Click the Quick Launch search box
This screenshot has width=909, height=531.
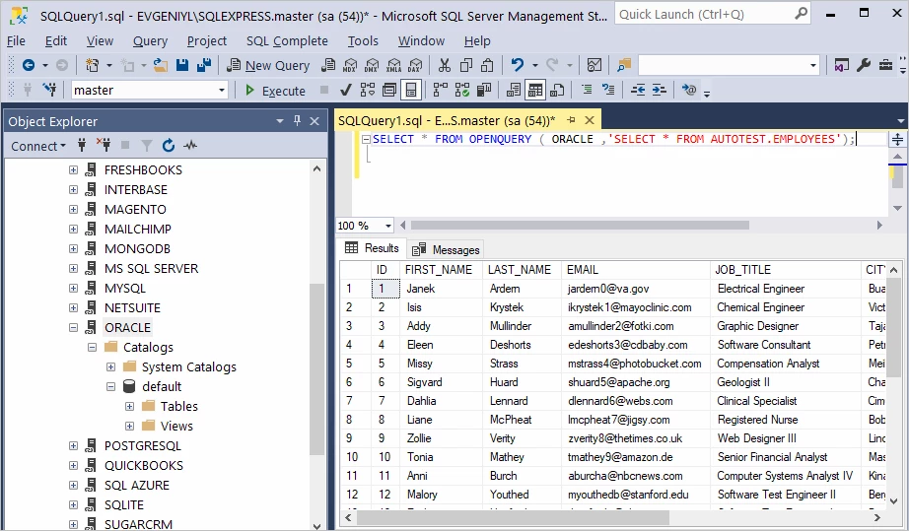tap(713, 14)
